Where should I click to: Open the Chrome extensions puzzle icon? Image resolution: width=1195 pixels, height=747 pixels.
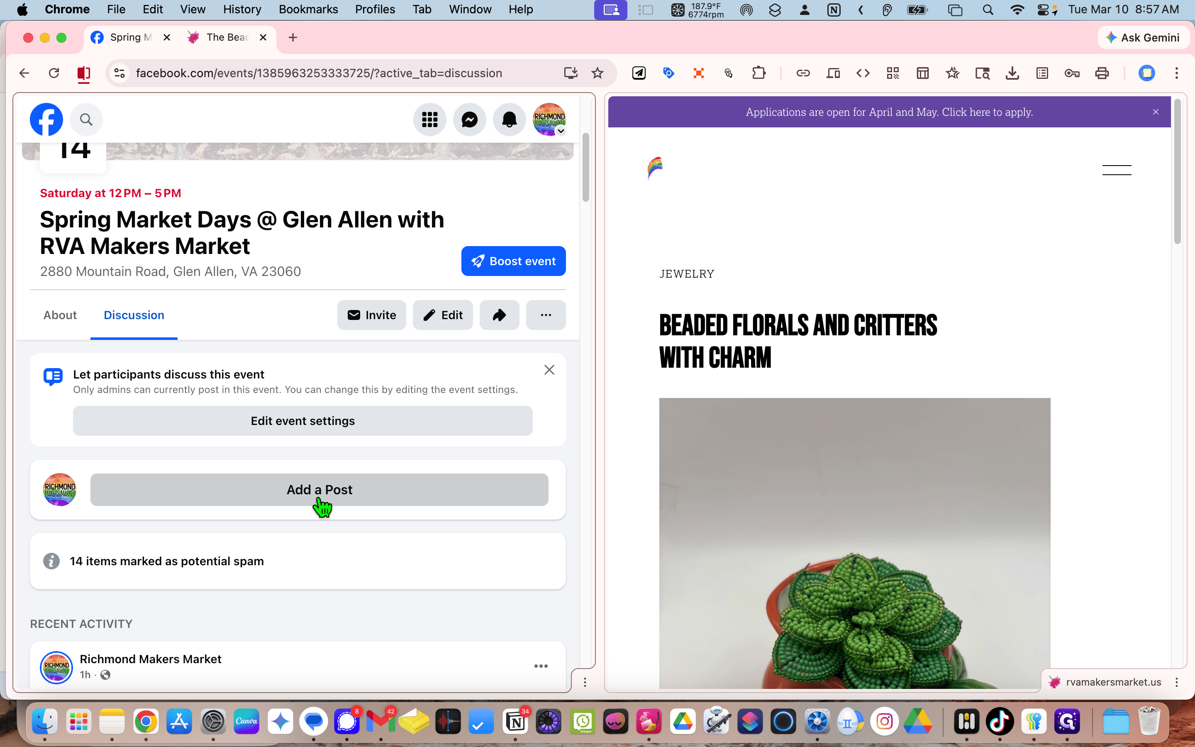(758, 73)
